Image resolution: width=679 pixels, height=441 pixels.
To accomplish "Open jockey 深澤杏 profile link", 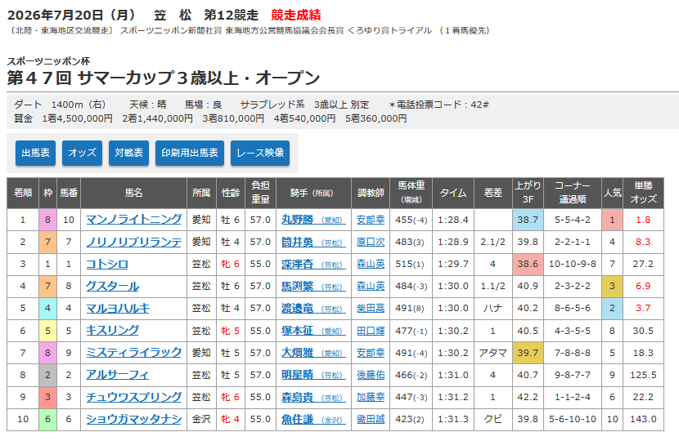I will tap(313, 264).
